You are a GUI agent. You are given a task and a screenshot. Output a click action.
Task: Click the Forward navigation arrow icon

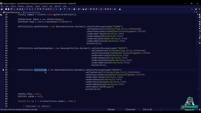tap(115, 9)
